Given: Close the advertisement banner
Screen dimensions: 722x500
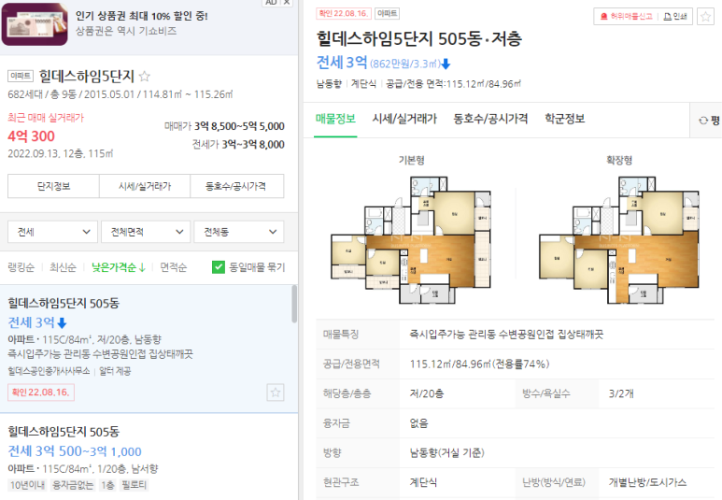Looking at the screenshot, I should click(287, 2).
